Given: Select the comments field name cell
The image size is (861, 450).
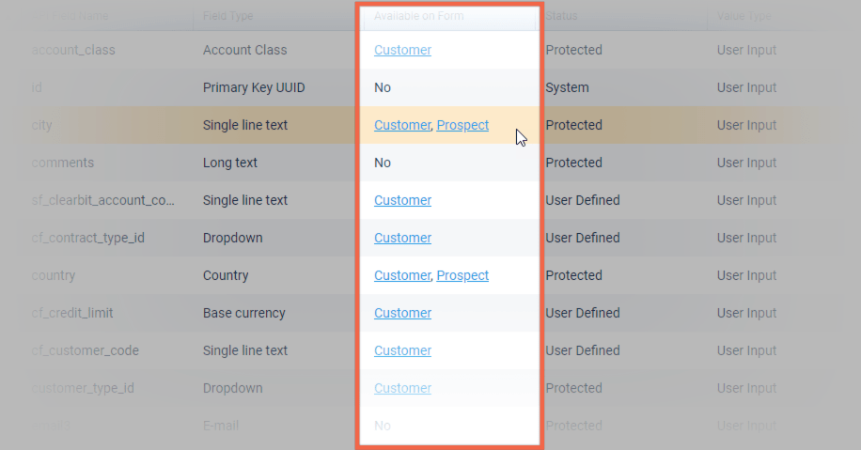Looking at the screenshot, I should (63, 163).
